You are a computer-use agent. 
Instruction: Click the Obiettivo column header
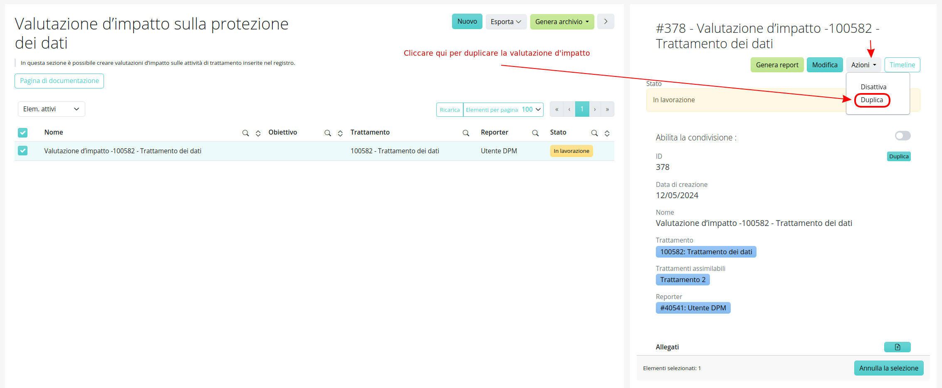(x=282, y=132)
